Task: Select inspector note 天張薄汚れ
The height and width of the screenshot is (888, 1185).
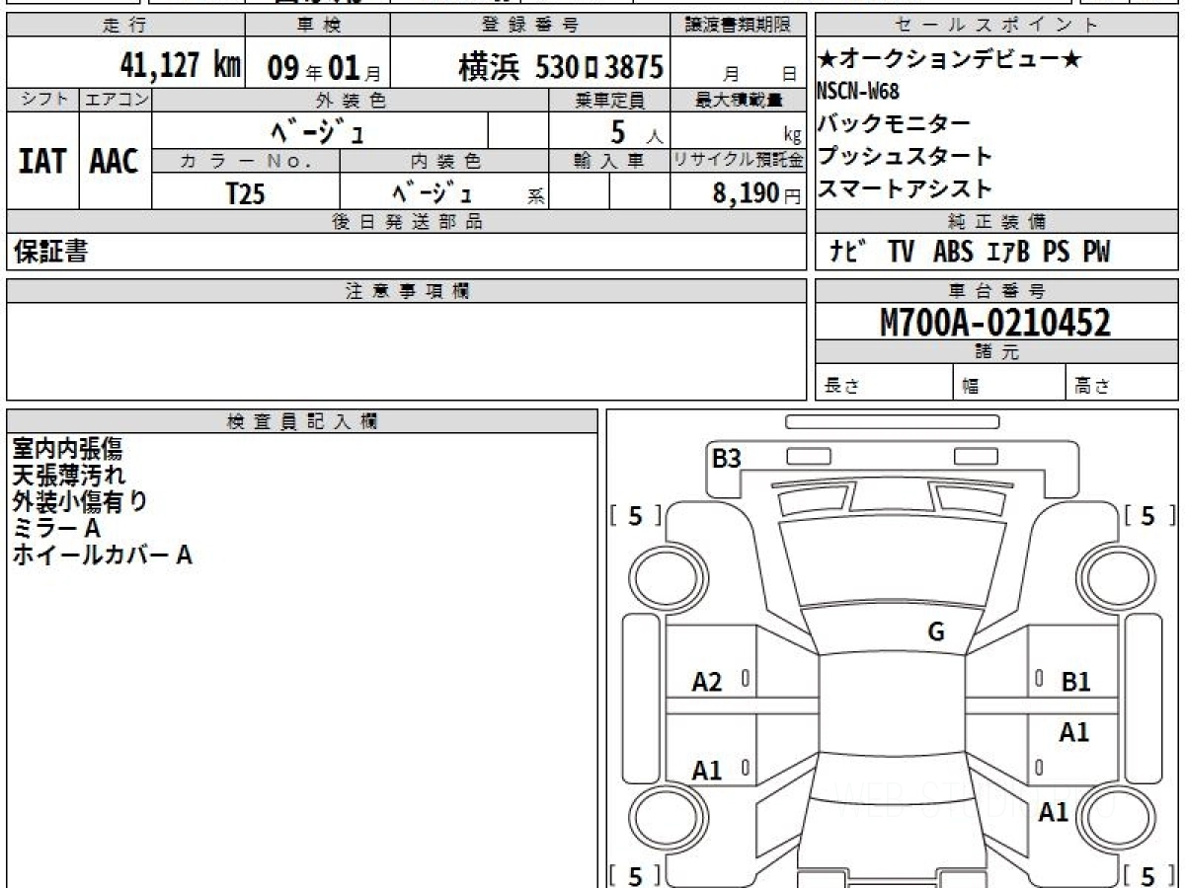Action: pyautogui.click(x=69, y=476)
